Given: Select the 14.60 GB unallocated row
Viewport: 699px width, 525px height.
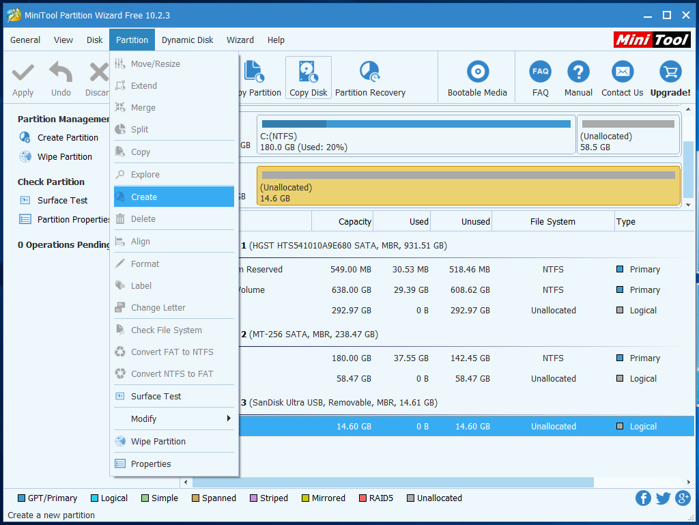Looking at the screenshot, I should [x=466, y=427].
